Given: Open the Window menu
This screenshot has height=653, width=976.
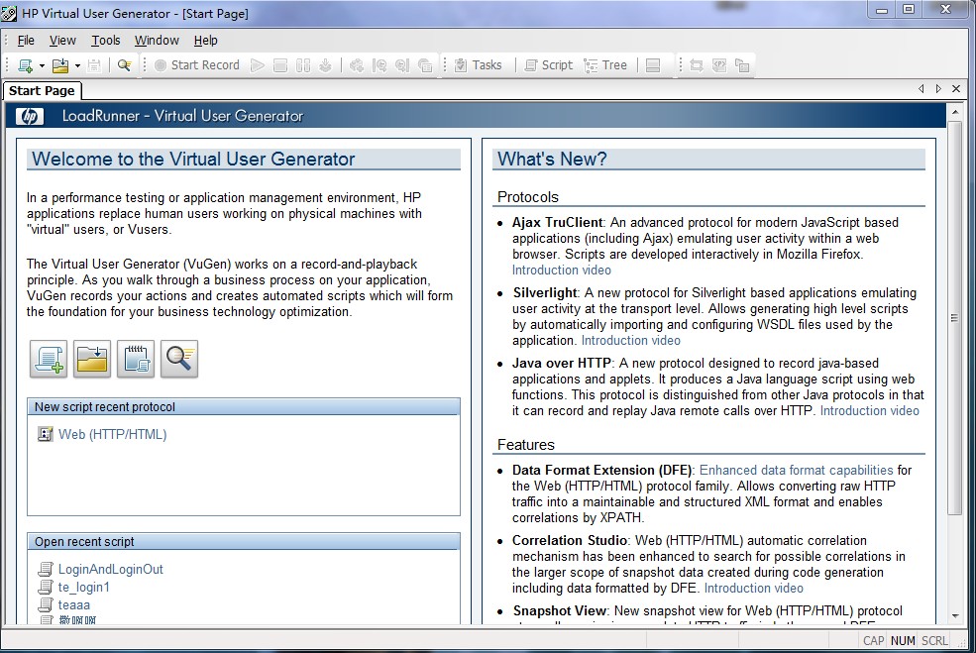Looking at the screenshot, I should point(157,41).
